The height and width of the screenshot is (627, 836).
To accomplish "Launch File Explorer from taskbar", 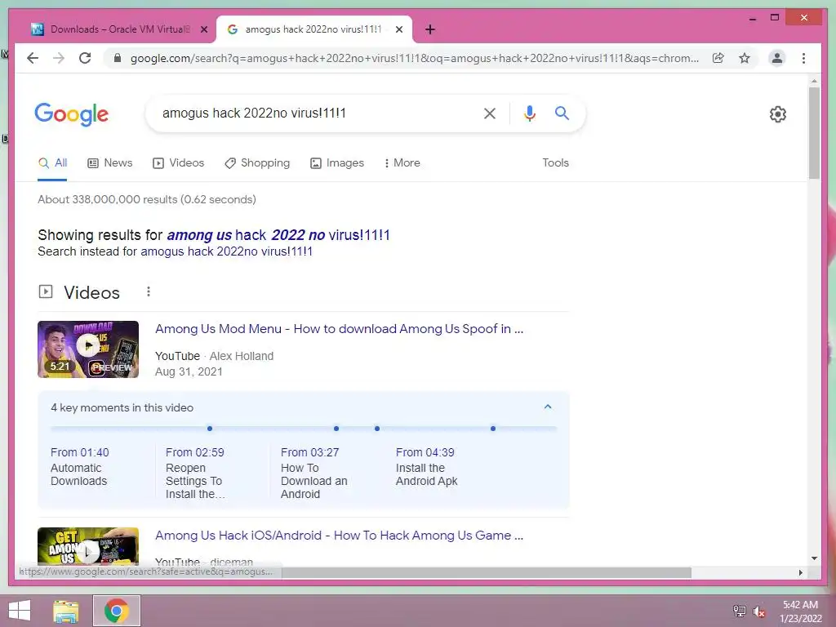I will (66, 611).
